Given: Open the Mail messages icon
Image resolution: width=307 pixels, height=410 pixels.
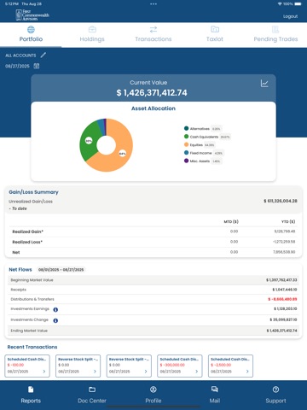Looking at the screenshot, I should (x=215, y=389).
